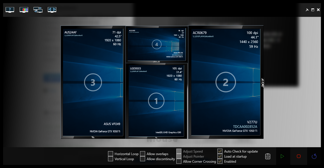Click the monitor with left-right arrows icon
This screenshot has width=324, height=168.
[x=52, y=10]
